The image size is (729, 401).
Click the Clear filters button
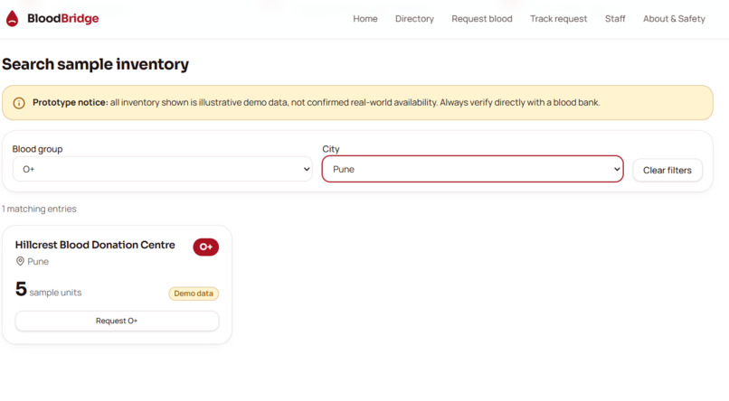click(667, 171)
